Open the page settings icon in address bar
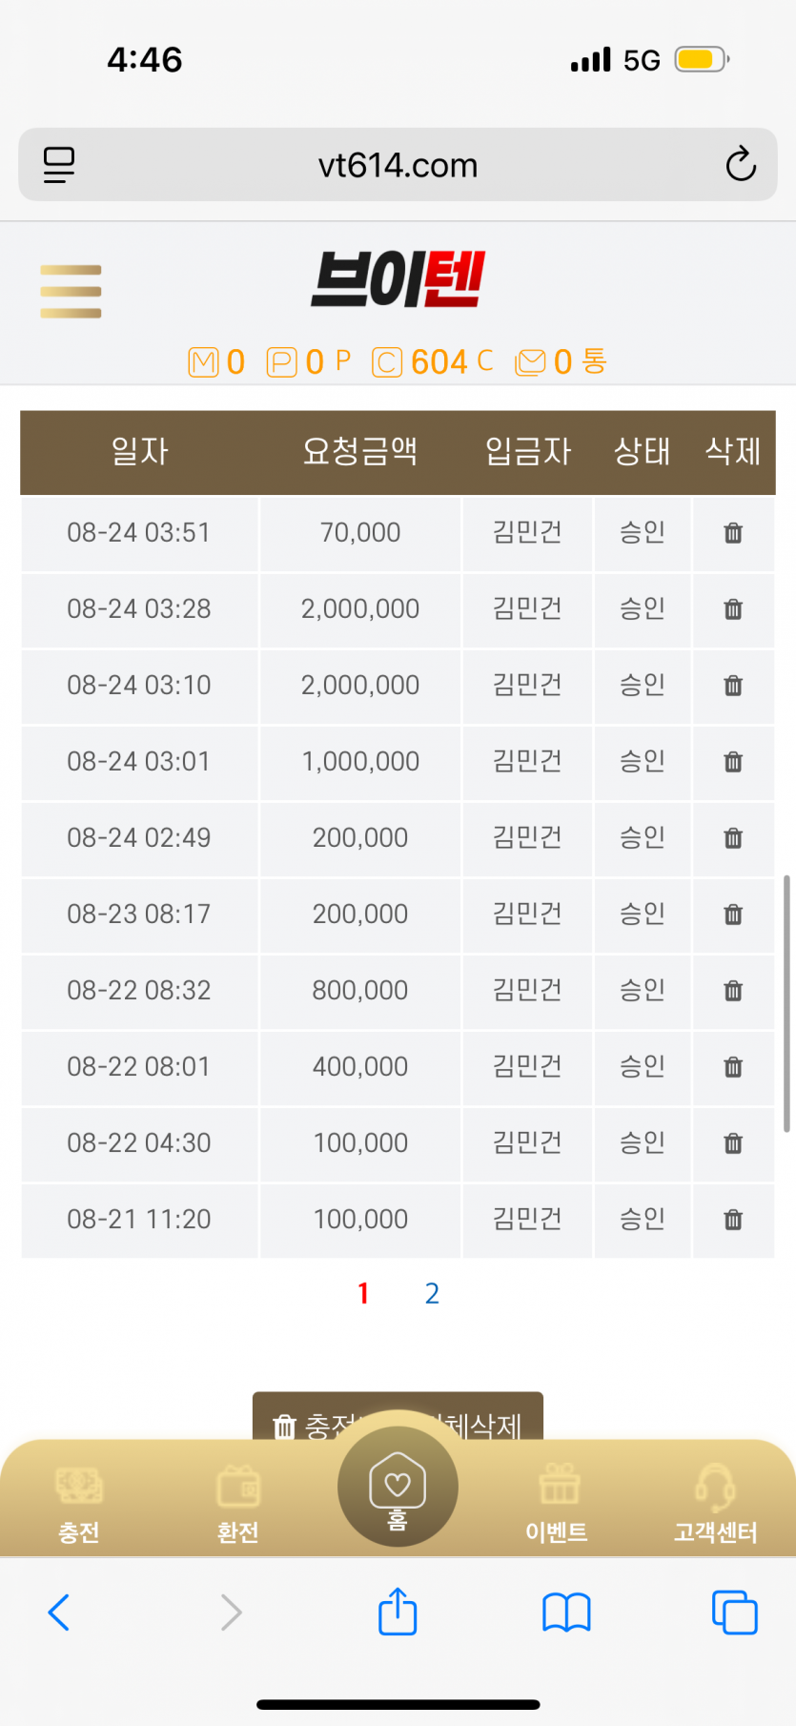796x1726 pixels. point(59,165)
